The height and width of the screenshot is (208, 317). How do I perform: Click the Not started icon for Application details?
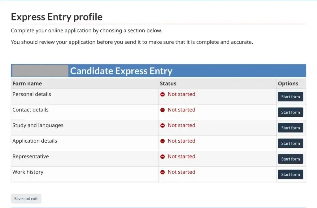(x=163, y=141)
